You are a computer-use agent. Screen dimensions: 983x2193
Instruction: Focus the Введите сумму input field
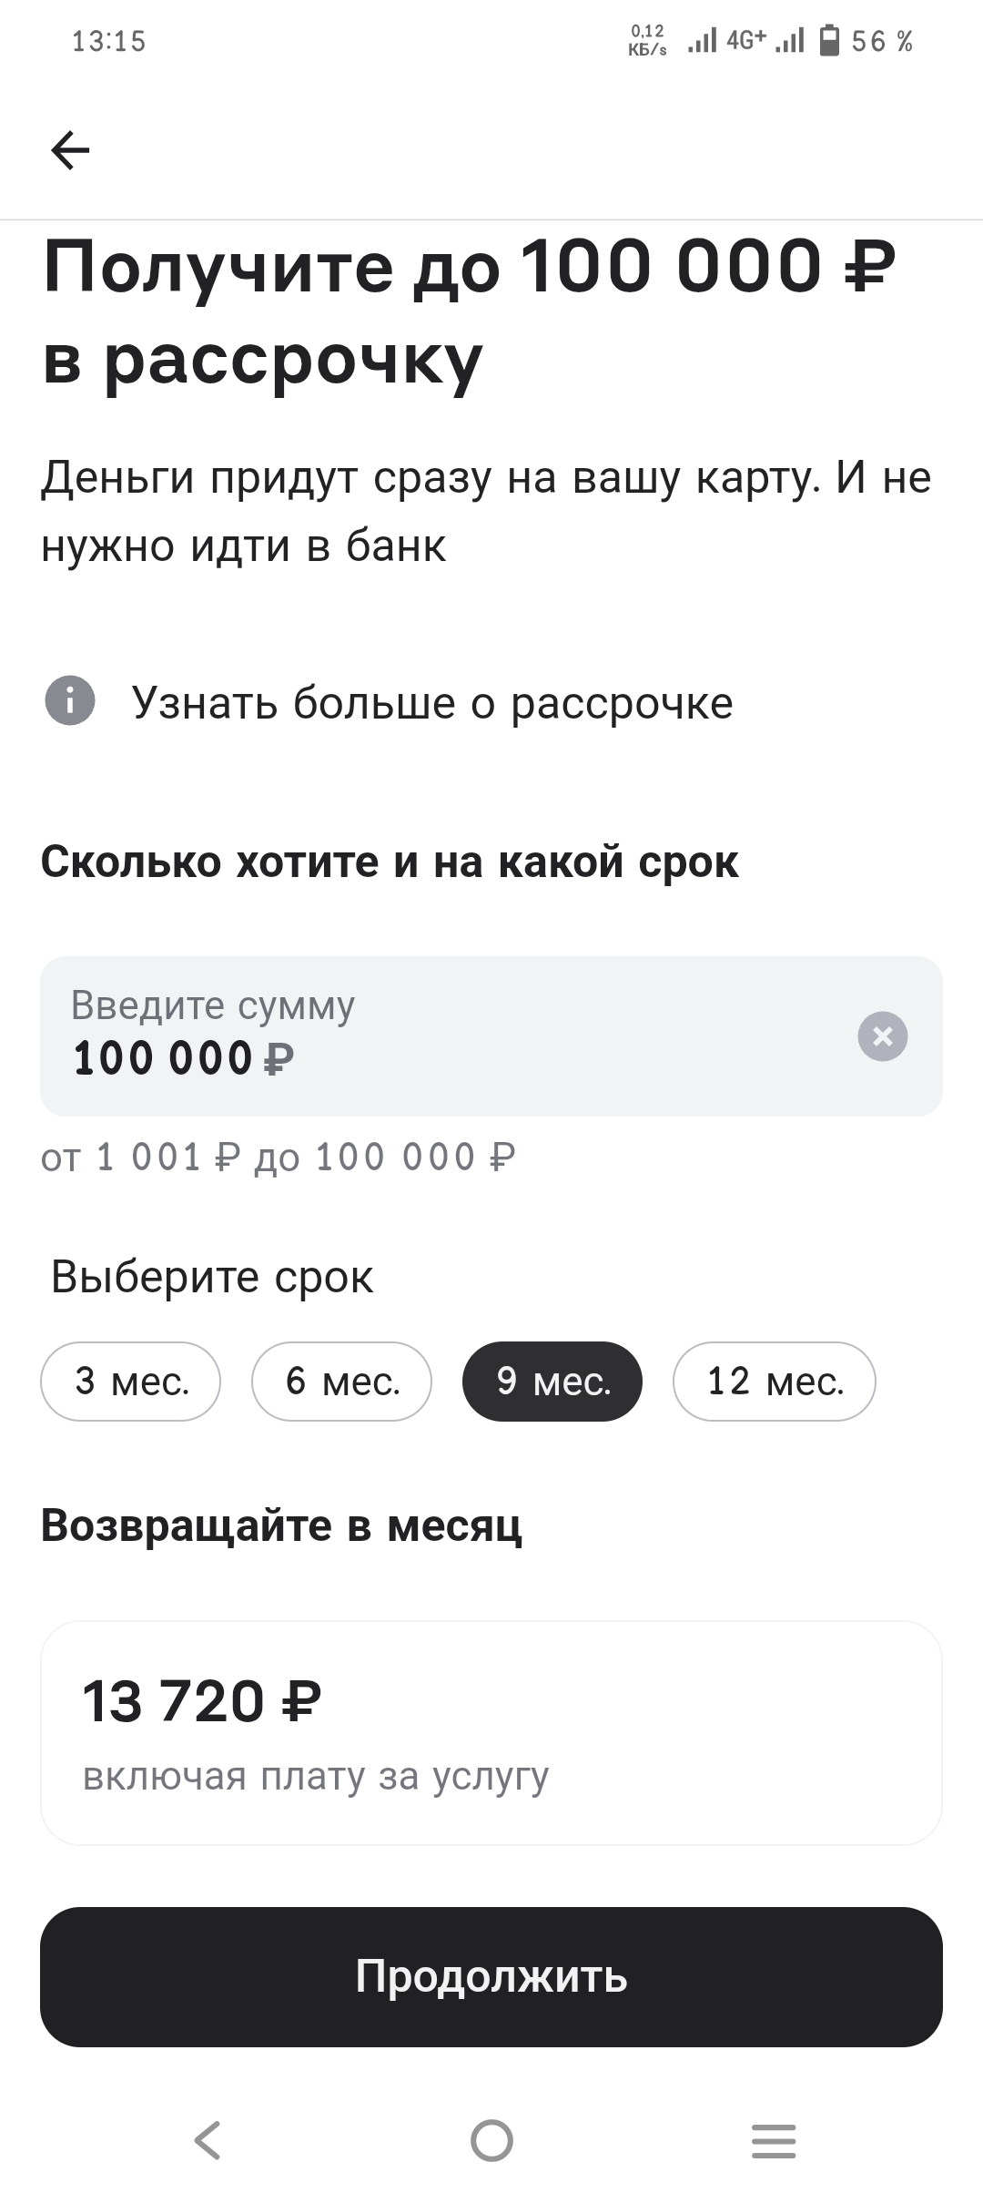point(491,1036)
